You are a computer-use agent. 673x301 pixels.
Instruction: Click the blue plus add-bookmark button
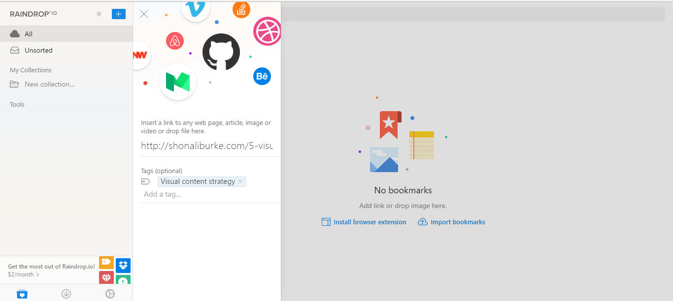pos(119,14)
